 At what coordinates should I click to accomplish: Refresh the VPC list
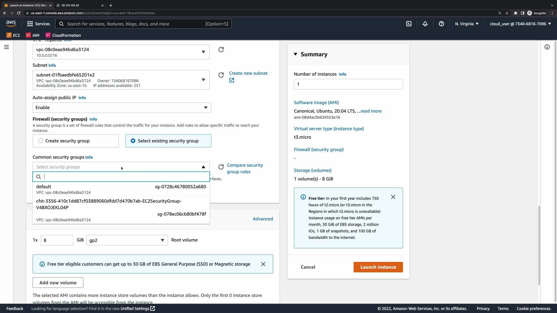pyautogui.click(x=221, y=50)
